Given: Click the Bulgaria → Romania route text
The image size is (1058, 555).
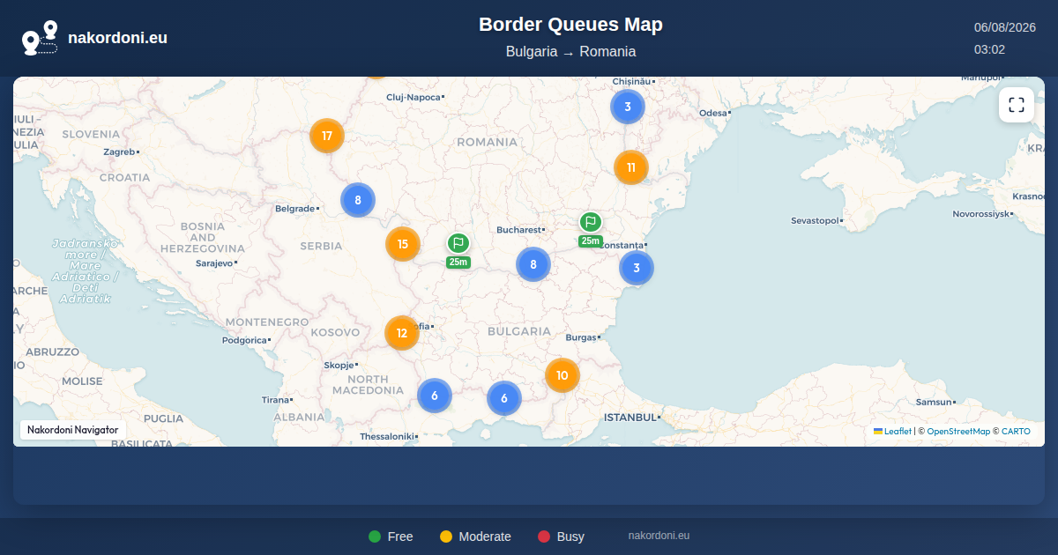Looking at the screenshot, I should 570,52.
